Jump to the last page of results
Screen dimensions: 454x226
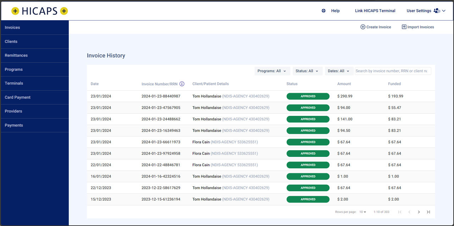coord(428,212)
